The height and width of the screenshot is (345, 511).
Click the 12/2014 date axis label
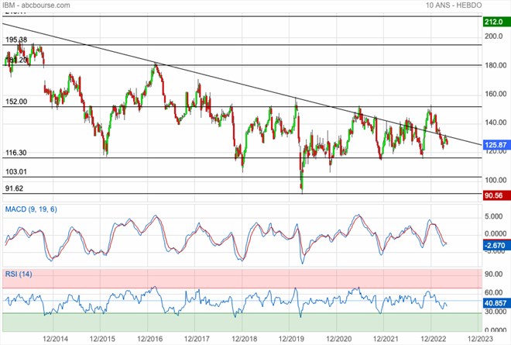pos(56,339)
